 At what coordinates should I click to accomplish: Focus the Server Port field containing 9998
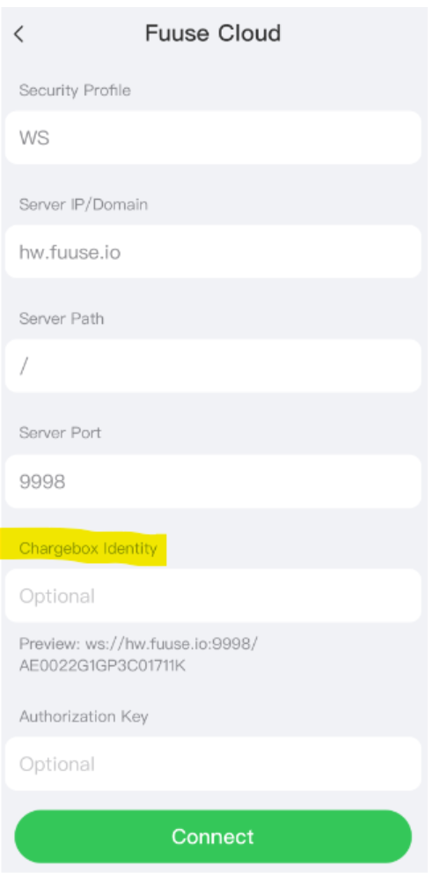tap(213, 482)
